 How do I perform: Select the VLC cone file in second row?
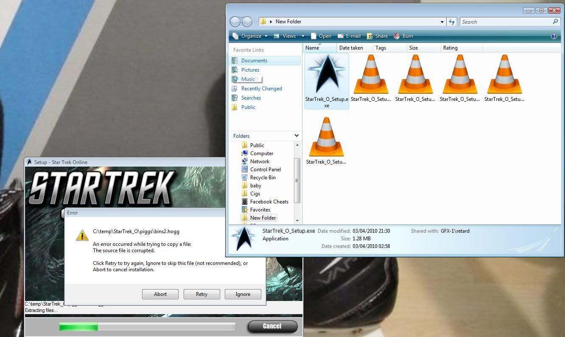[326, 138]
